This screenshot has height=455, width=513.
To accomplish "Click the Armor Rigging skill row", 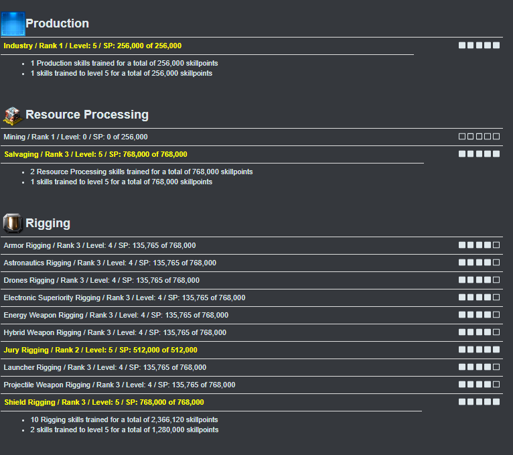I will point(100,245).
